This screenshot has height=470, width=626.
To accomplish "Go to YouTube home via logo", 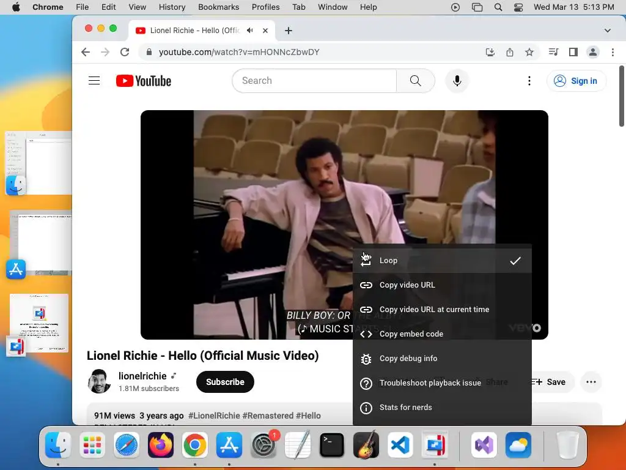I will 144,81.
